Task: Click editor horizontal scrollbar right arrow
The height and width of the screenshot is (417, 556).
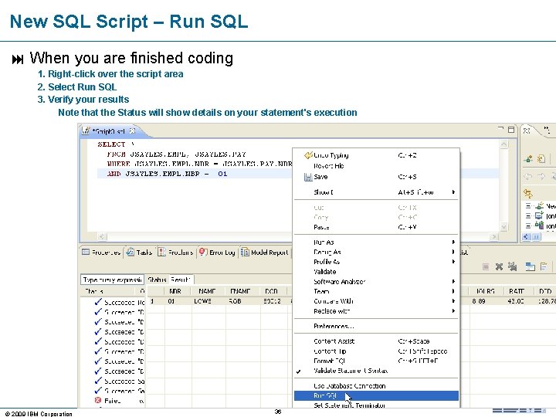Action: pyautogui.click(x=494, y=236)
